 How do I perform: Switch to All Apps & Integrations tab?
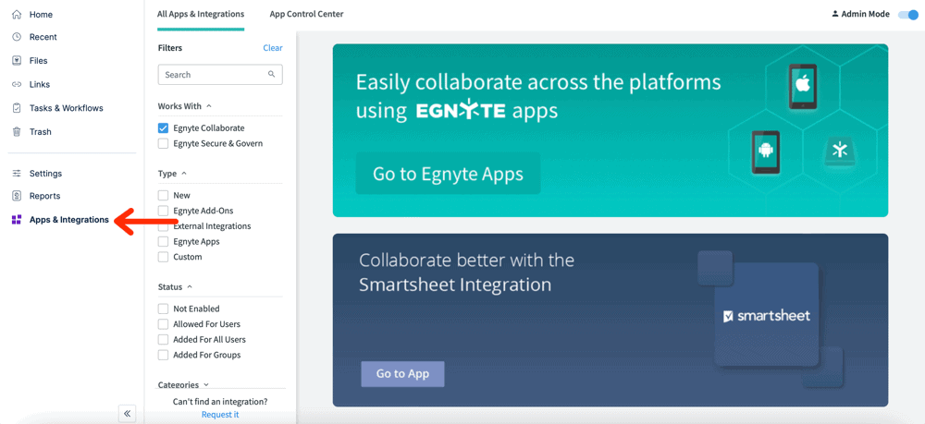click(x=201, y=14)
